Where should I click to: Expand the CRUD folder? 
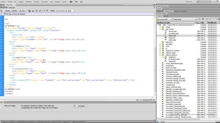160,27
